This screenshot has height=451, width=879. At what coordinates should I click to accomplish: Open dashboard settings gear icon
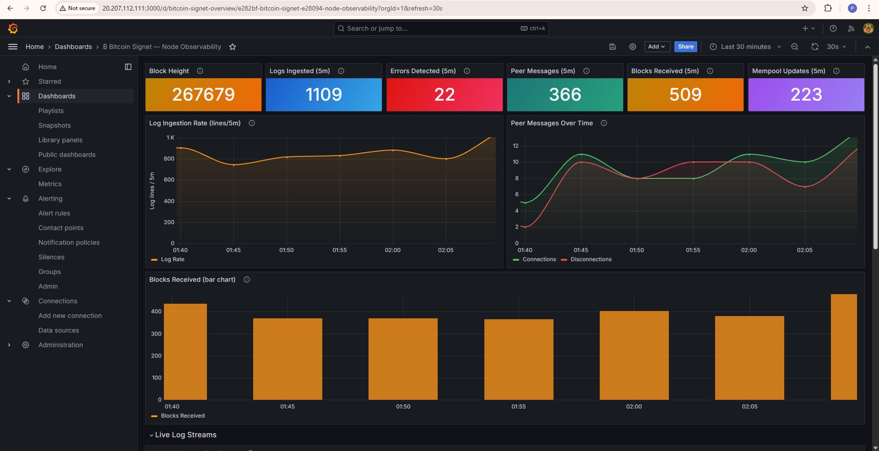pyautogui.click(x=633, y=47)
